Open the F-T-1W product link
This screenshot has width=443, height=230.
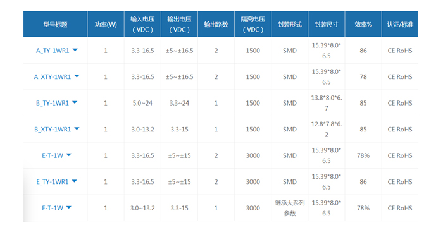(53, 209)
